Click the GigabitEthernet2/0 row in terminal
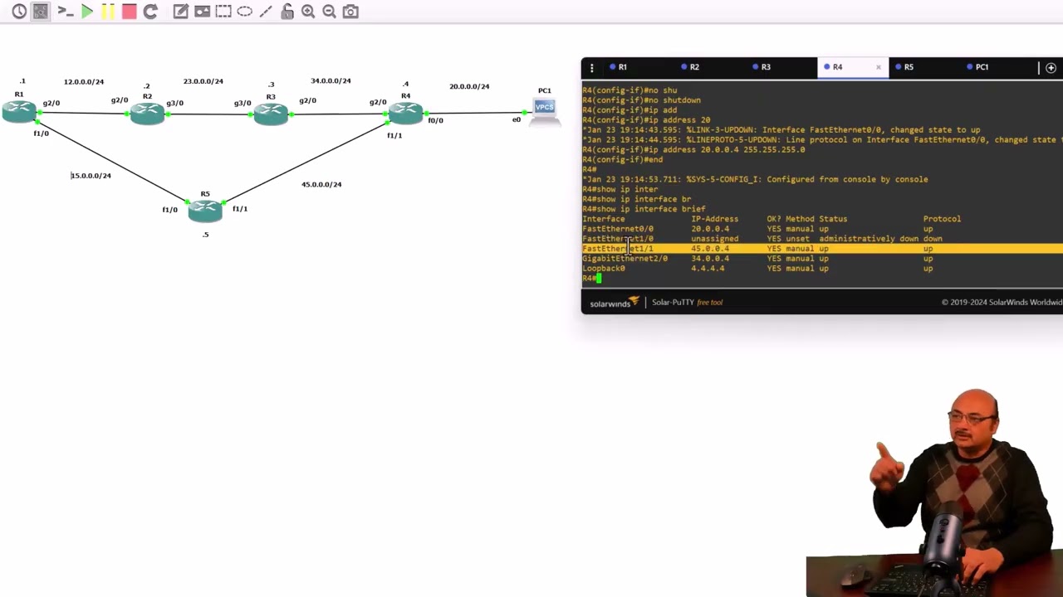 [x=757, y=259]
